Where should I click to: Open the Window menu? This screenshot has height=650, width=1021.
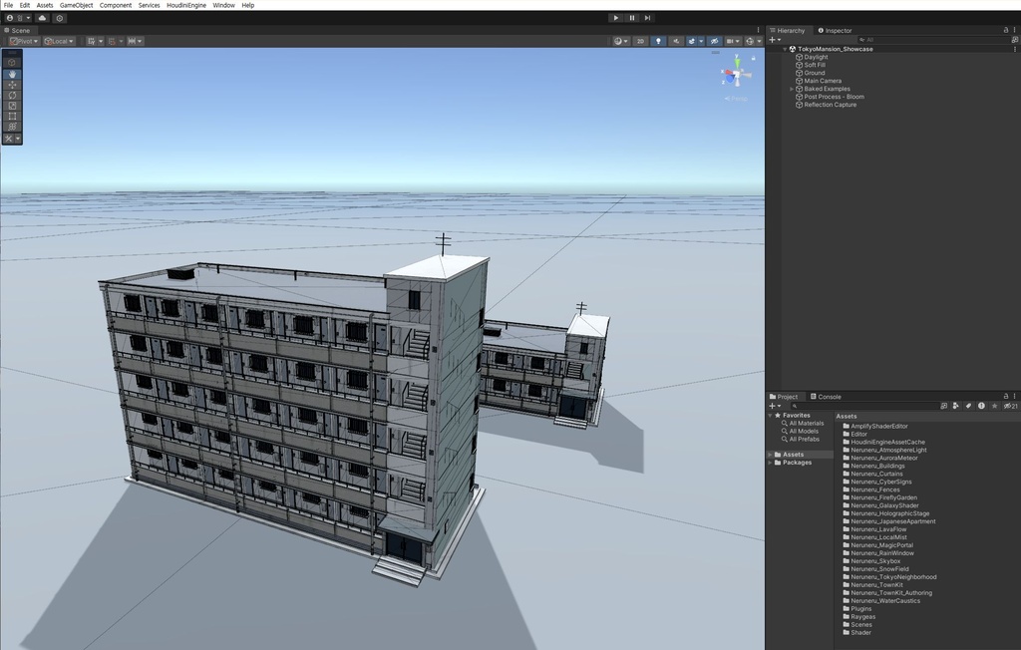(223, 5)
